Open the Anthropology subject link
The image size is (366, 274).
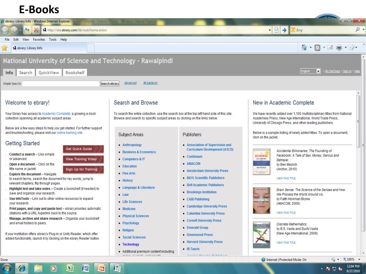click(x=132, y=145)
